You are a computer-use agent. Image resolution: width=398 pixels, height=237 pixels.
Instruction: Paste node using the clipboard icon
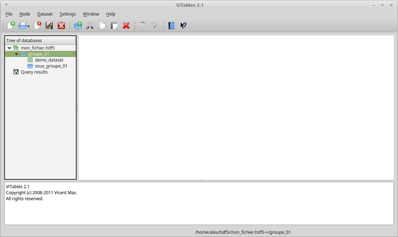coord(114,25)
